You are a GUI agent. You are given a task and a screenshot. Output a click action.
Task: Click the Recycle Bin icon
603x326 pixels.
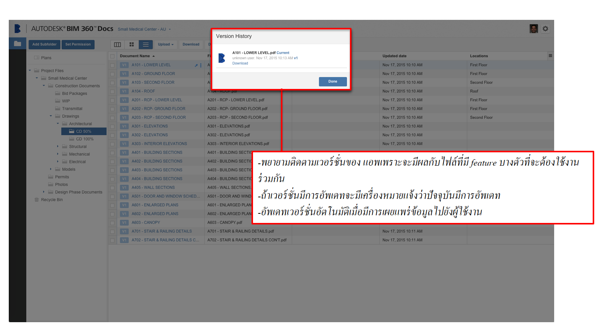point(37,200)
